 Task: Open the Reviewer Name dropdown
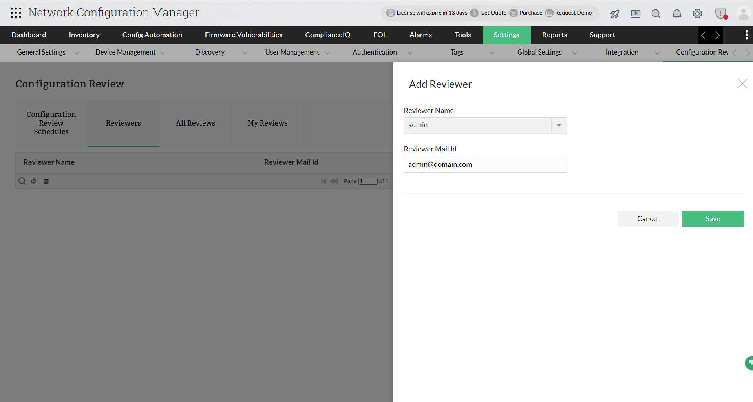pyautogui.click(x=485, y=126)
